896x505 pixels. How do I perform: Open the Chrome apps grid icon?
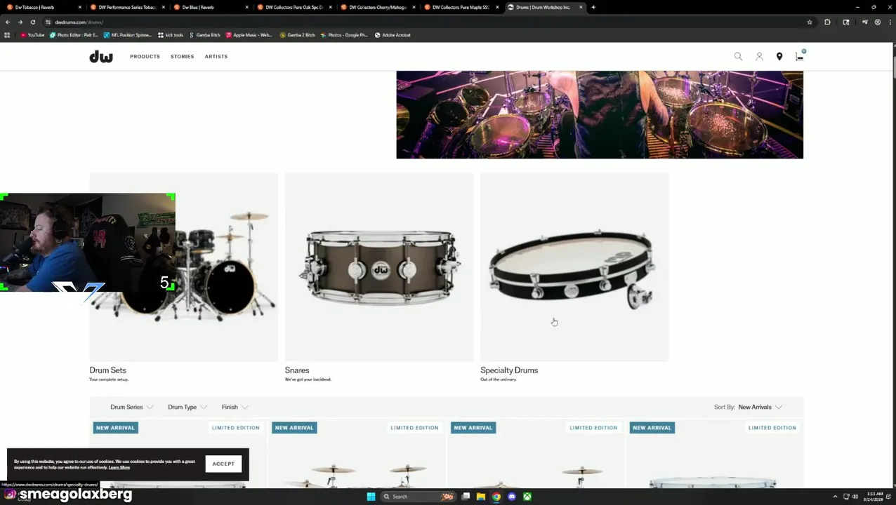click(x=7, y=35)
